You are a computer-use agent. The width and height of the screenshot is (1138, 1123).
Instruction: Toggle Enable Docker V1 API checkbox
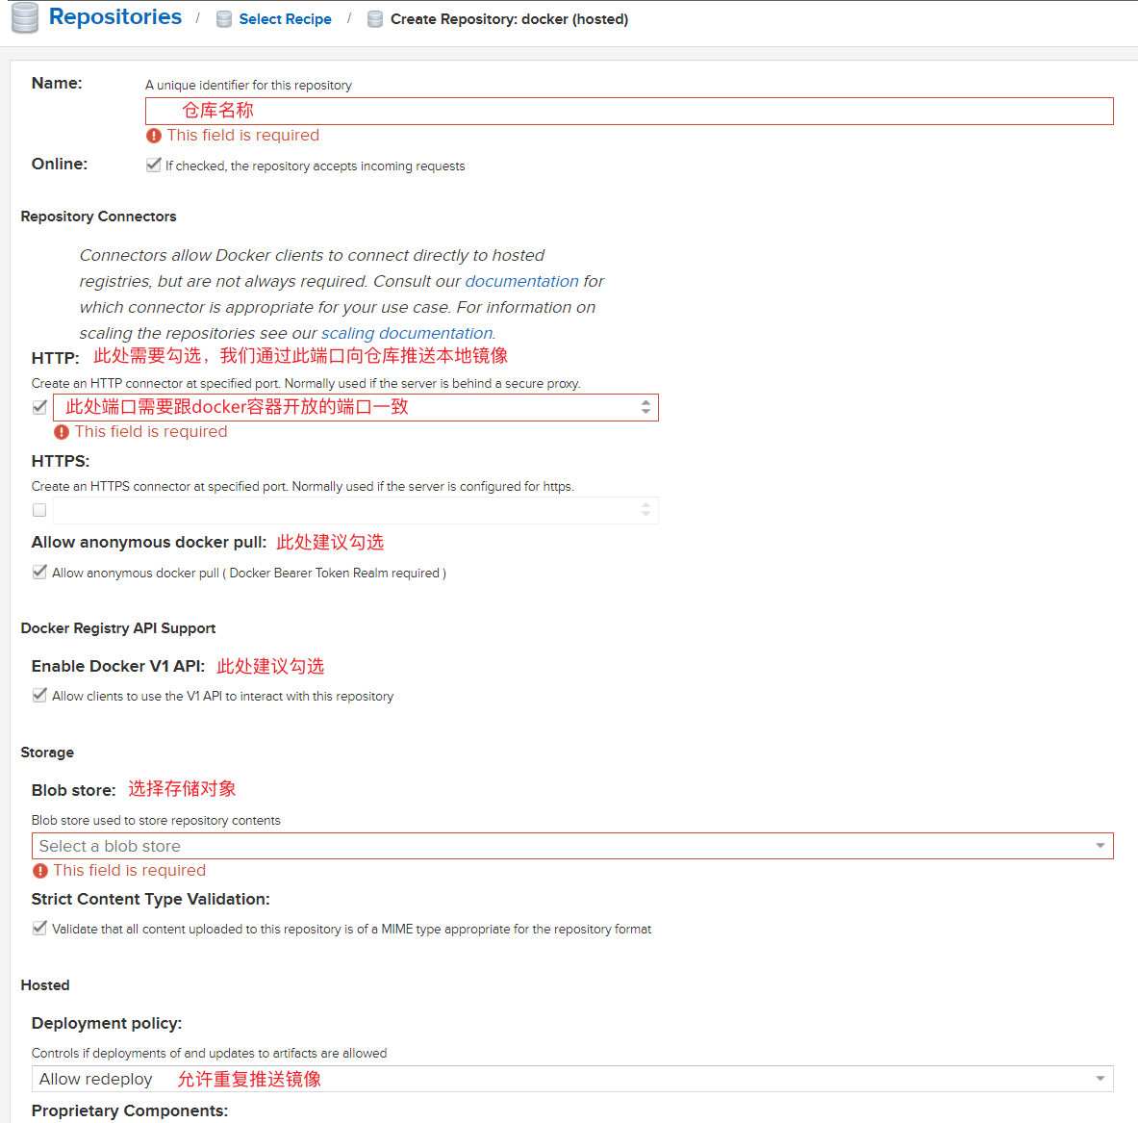(x=39, y=695)
